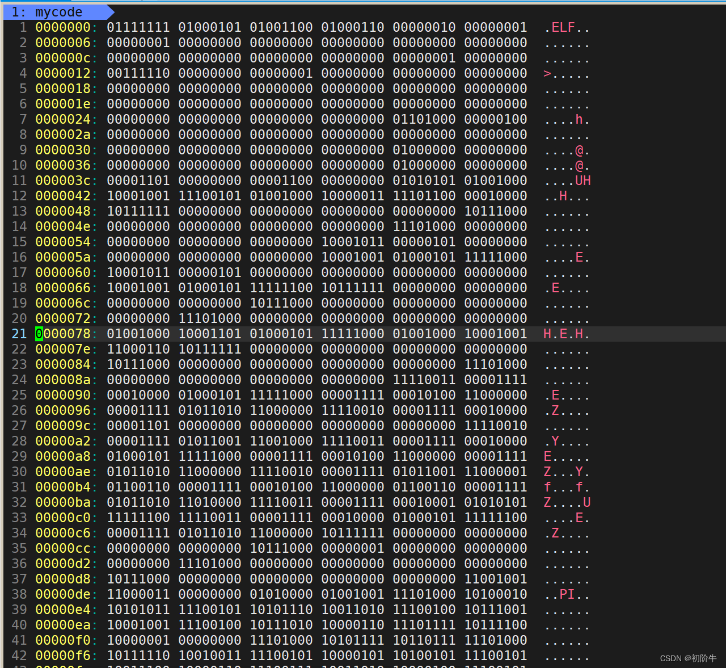Select the ".ELF.." ASCII text

pyautogui.click(x=567, y=27)
